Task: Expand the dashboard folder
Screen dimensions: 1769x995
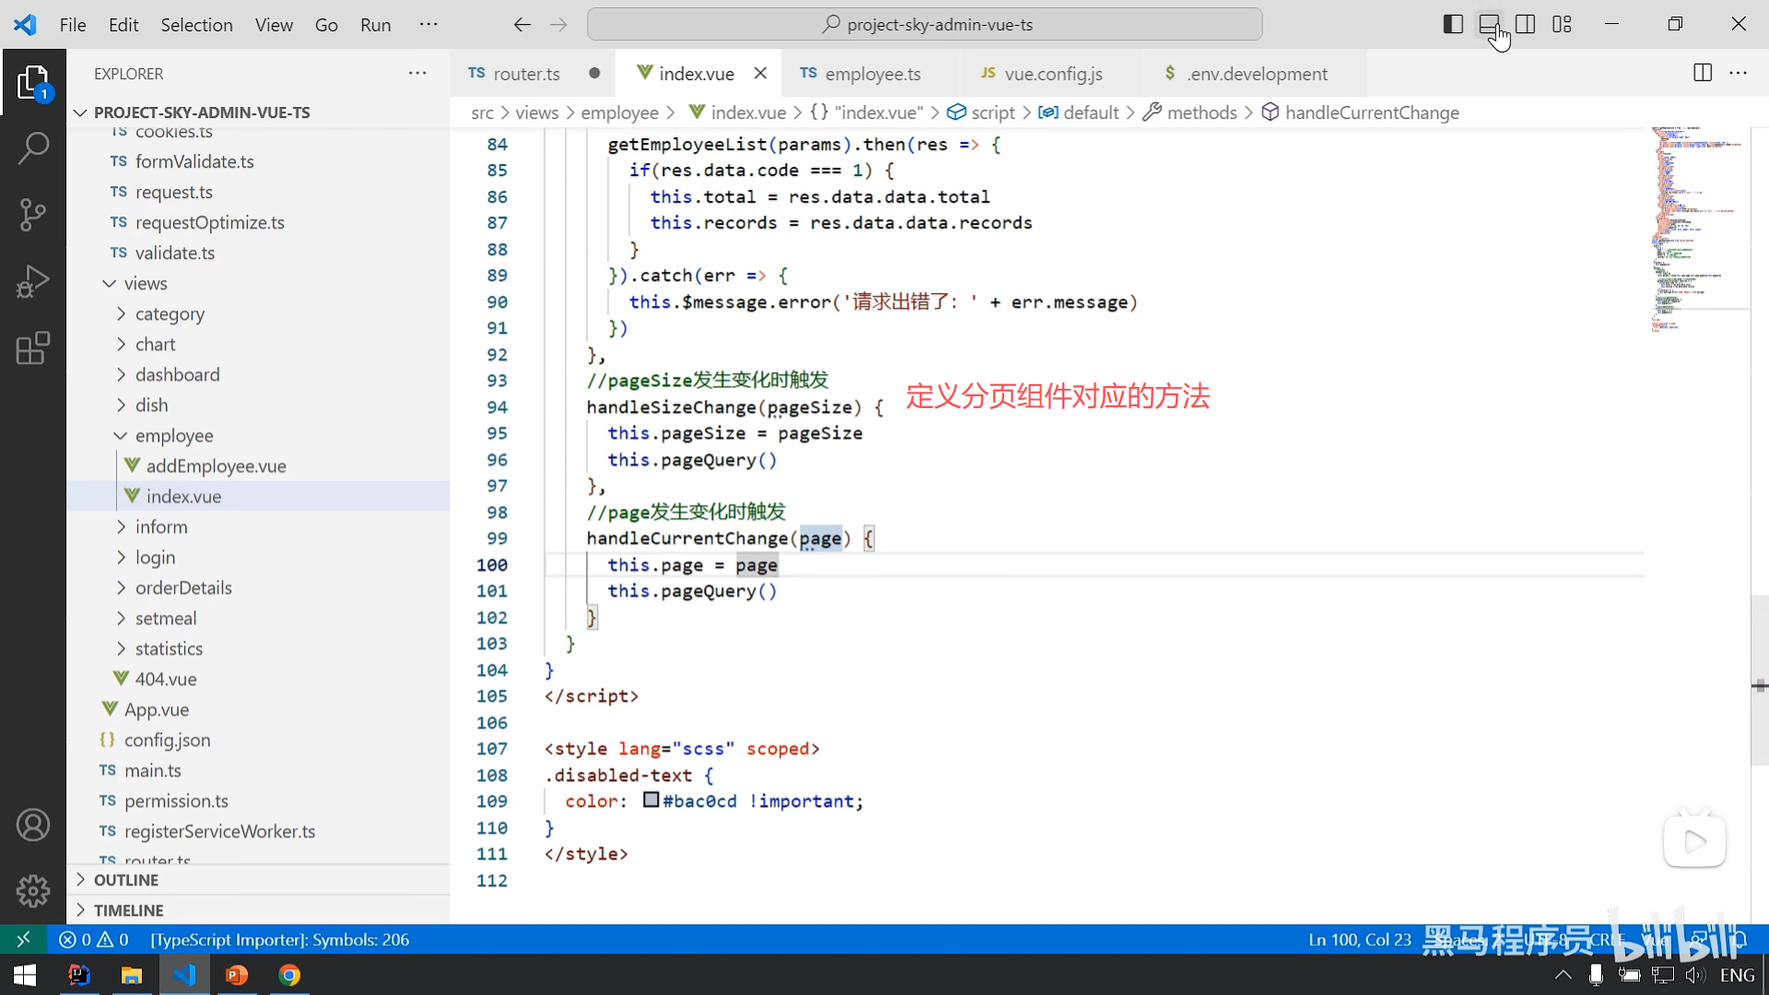Action: coord(177,374)
